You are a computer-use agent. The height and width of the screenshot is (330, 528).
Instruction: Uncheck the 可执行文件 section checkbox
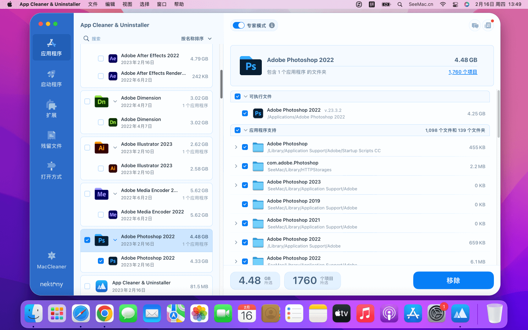238,96
